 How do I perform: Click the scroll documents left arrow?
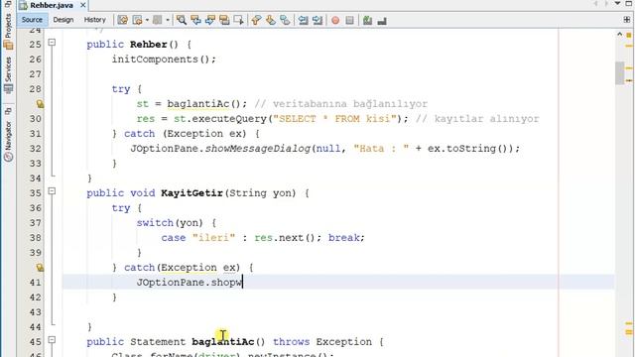coord(595,4)
